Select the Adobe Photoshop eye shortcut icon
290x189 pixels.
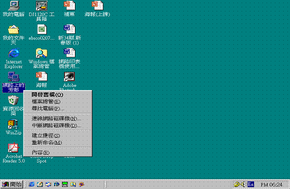tap(69, 77)
